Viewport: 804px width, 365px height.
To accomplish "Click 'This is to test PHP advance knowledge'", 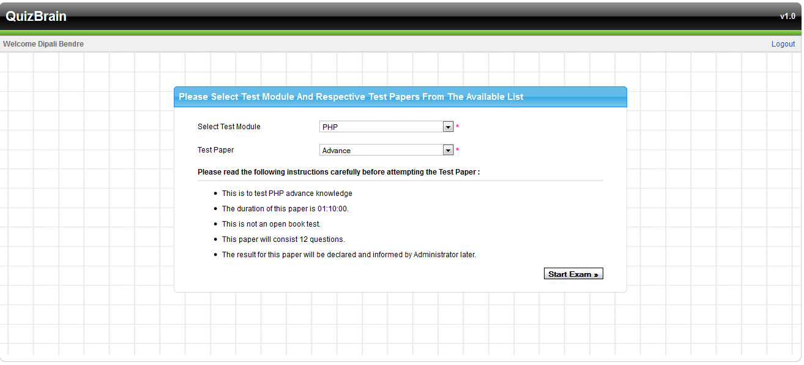I will (287, 194).
